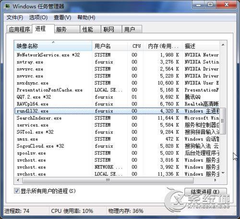Select the services.exe process
The image size is (240, 219).
117,125
